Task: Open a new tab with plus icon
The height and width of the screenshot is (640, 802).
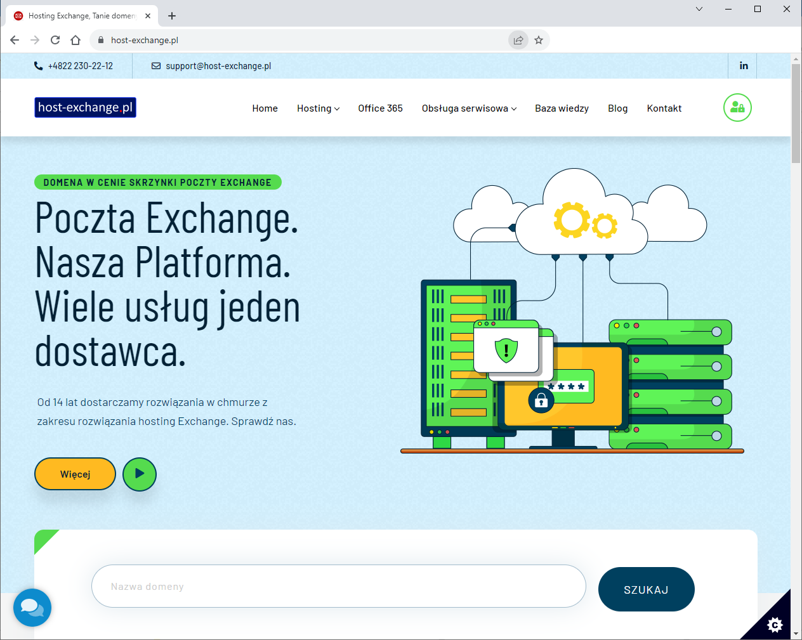Action: [172, 16]
